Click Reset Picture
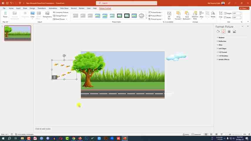This screenshot has width=251, height=141. tap(59, 19)
